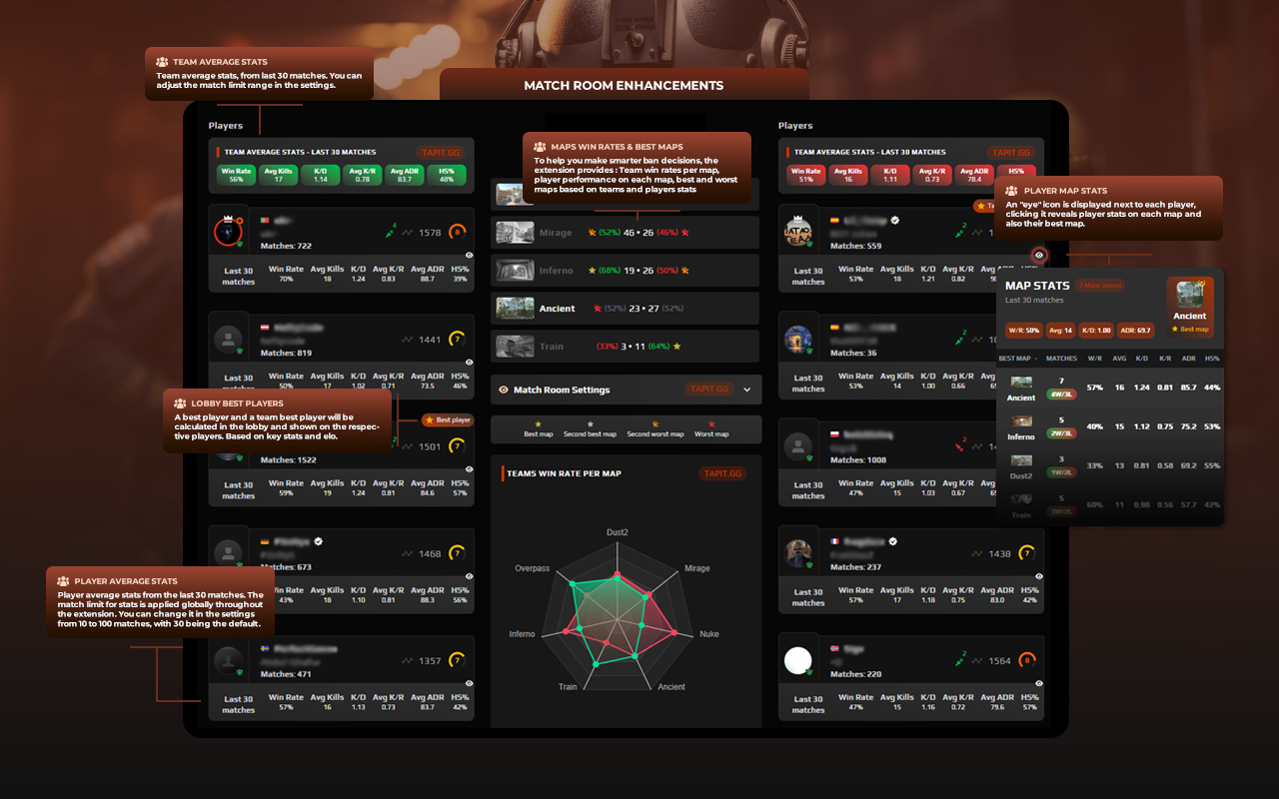The image size is (1279, 799).
Task: Click the MATCHES column header in Map Stats
Action: (1061, 358)
